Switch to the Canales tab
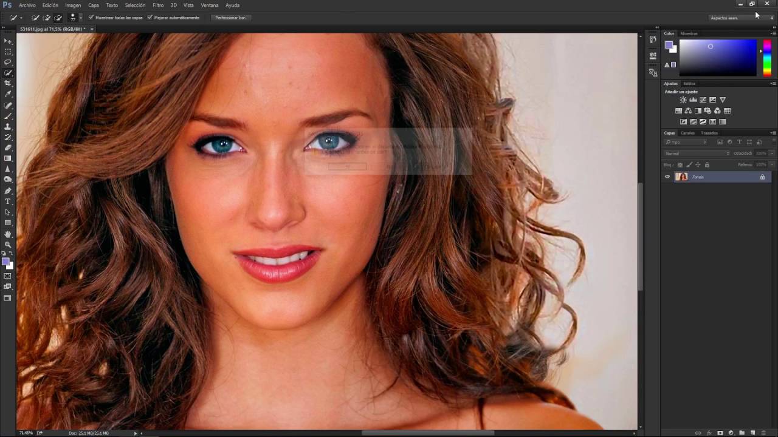The image size is (778, 437). 687,133
